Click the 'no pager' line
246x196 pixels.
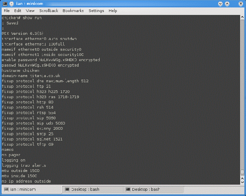click(11, 155)
